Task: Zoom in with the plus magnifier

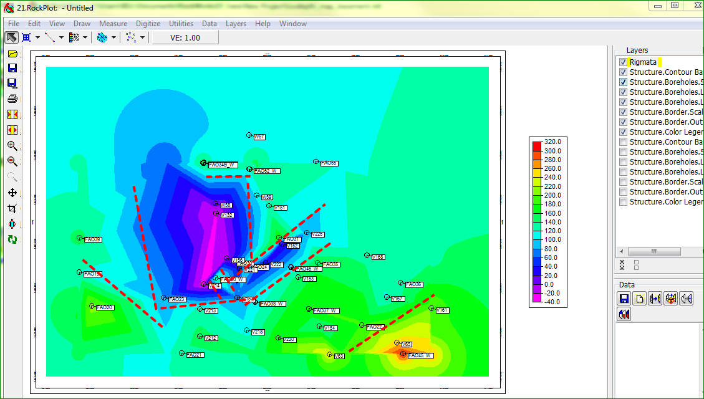Action: tap(12, 146)
